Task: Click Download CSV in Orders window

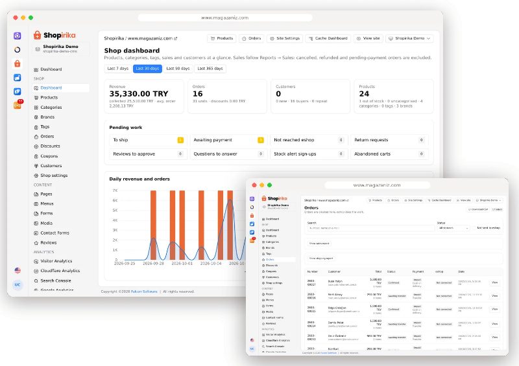Action: point(478,209)
